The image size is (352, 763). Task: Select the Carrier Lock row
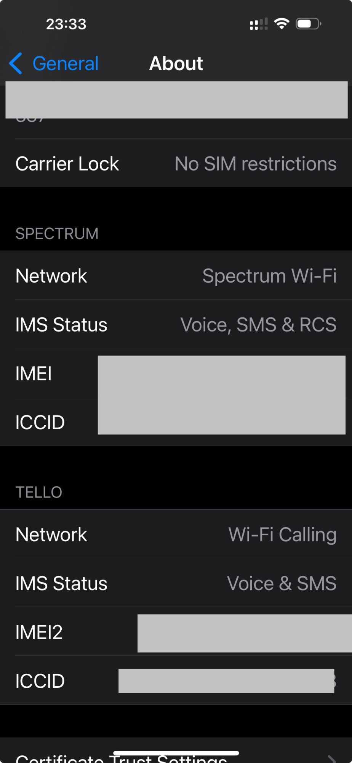[176, 164]
